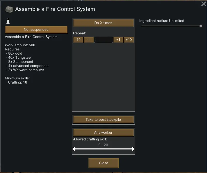Toggle the Not suspended bill state
Screen dimensions: 207x173
pos(36,29)
